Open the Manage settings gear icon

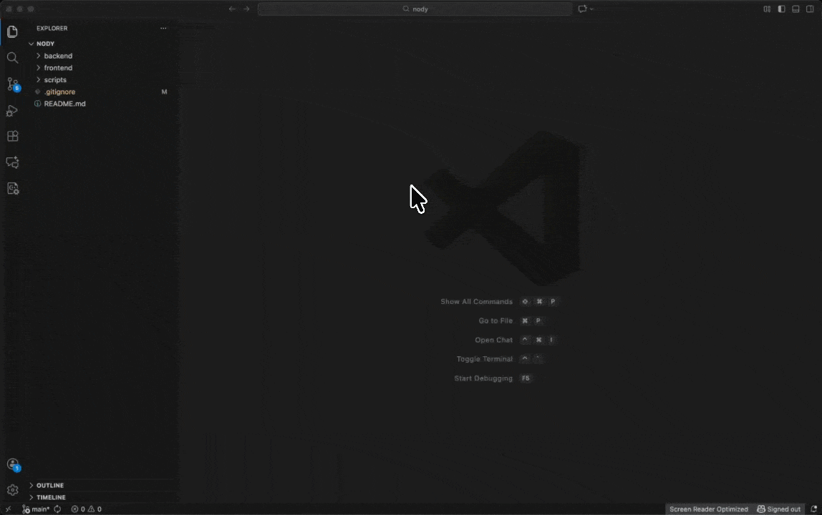coord(12,489)
